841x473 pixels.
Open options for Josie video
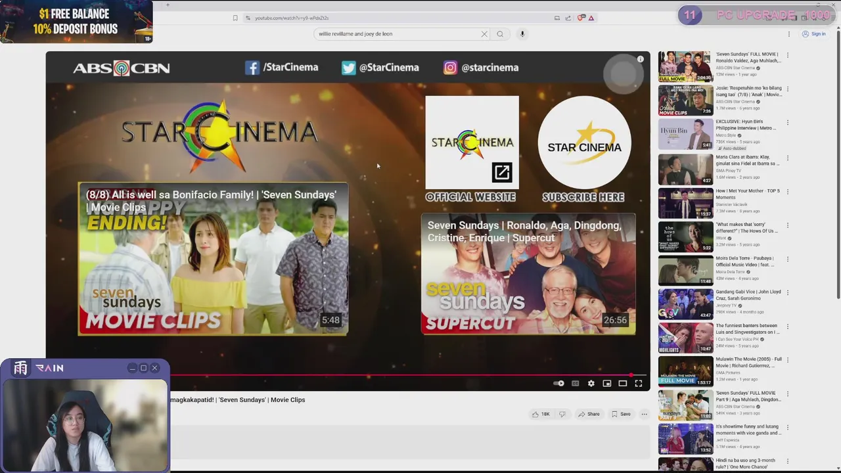pyautogui.click(x=787, y=89)
